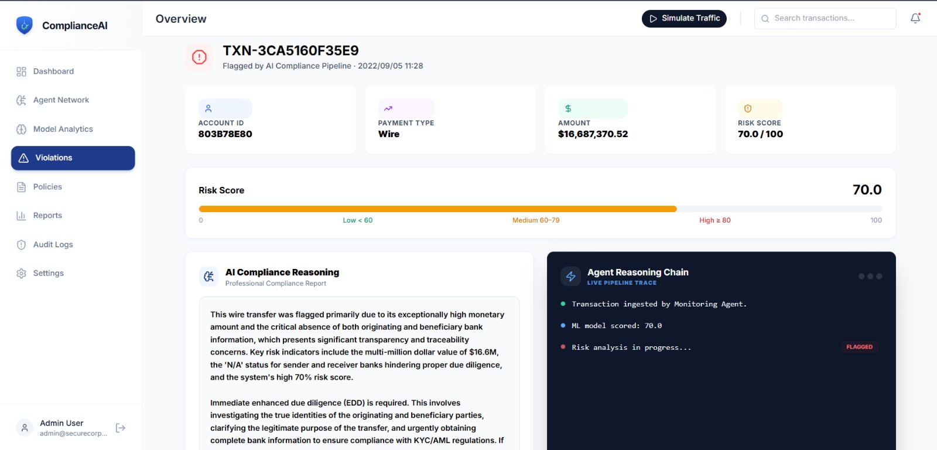Click 'Transaction ingested by Monitoring Agent.' line
937x450 pixels.
(x=659, y=304)
